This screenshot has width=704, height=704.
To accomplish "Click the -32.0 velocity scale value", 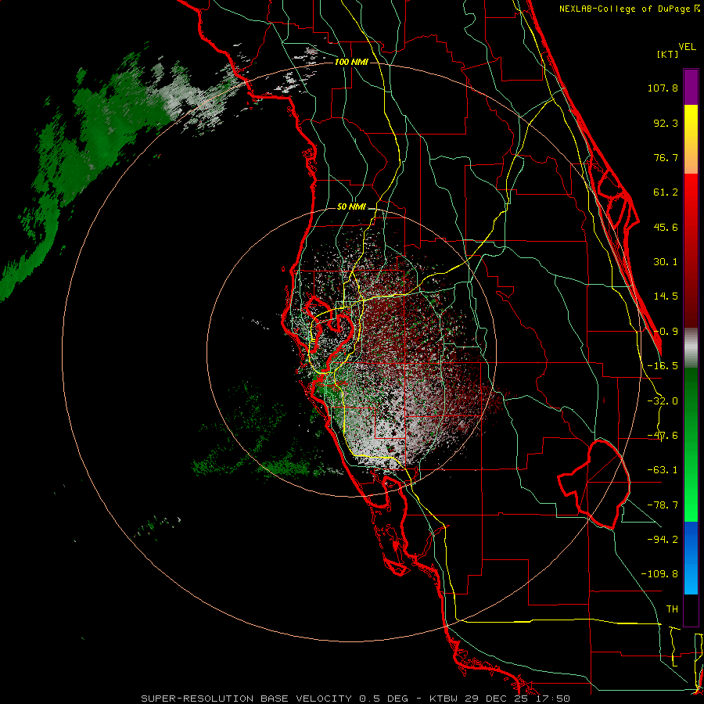I will 663,401.
